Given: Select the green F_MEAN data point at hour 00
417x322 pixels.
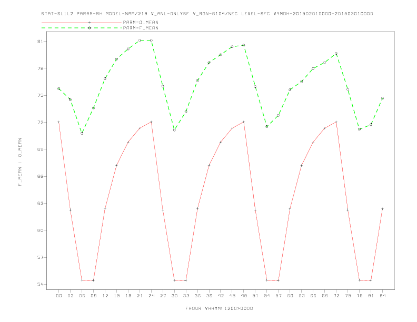Looking at the screenshot, I should pyautogui.click(x=59, y=89).
